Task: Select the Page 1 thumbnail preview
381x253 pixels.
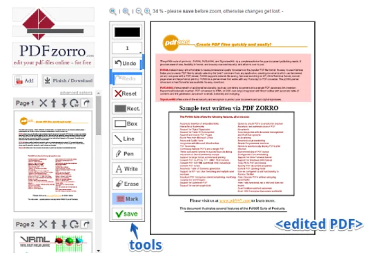Action: (x=53, y=161)
